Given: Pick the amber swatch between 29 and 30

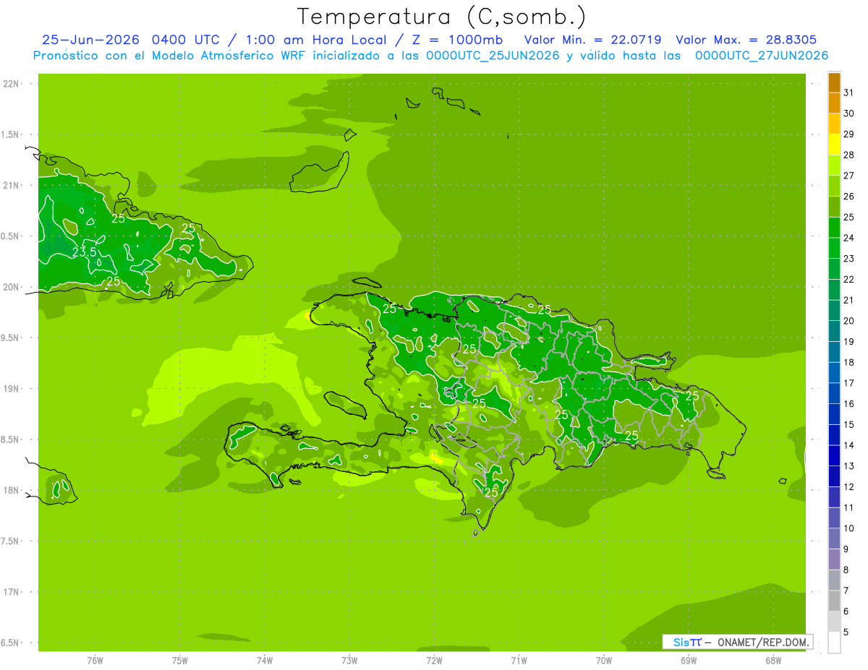Looking at the screenshot, I should point(834,124).
